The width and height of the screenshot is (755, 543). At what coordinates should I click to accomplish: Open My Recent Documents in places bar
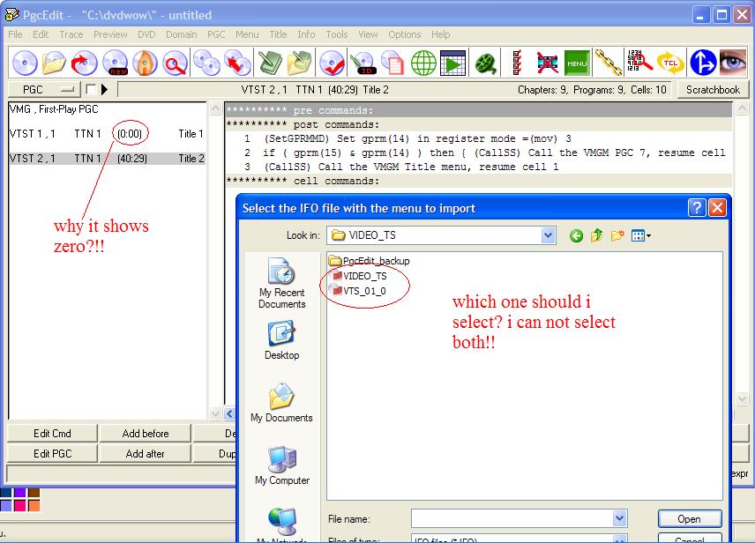click(281, 284)
